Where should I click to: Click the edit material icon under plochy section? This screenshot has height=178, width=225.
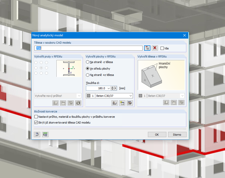tap(130, 103)
